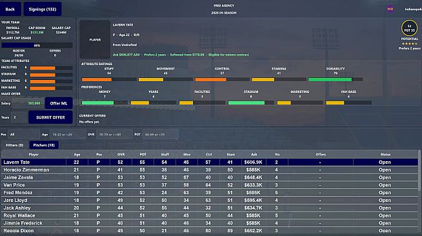The height and width of the screenshot is (236, 422).
Task: Sort table by Player column
Action: 34,155
